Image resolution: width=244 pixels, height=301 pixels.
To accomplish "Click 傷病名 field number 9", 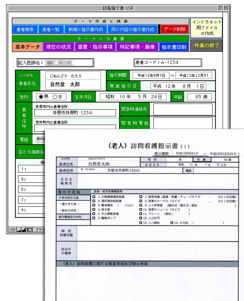I will point(32,210).
